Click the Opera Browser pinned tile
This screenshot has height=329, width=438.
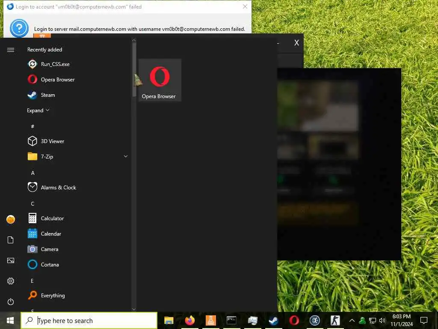160,80
